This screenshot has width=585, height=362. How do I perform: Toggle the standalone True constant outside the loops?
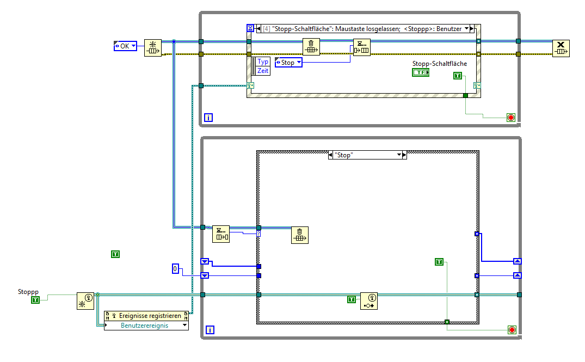[x=115, y=254]
